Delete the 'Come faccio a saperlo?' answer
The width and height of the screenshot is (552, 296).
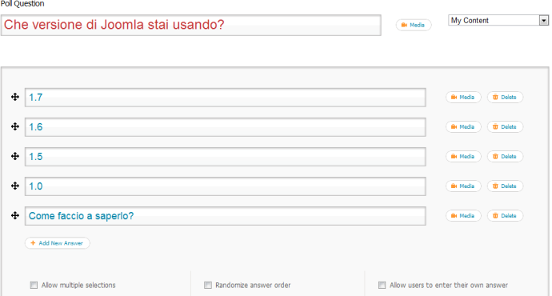(x=505, y=215)
